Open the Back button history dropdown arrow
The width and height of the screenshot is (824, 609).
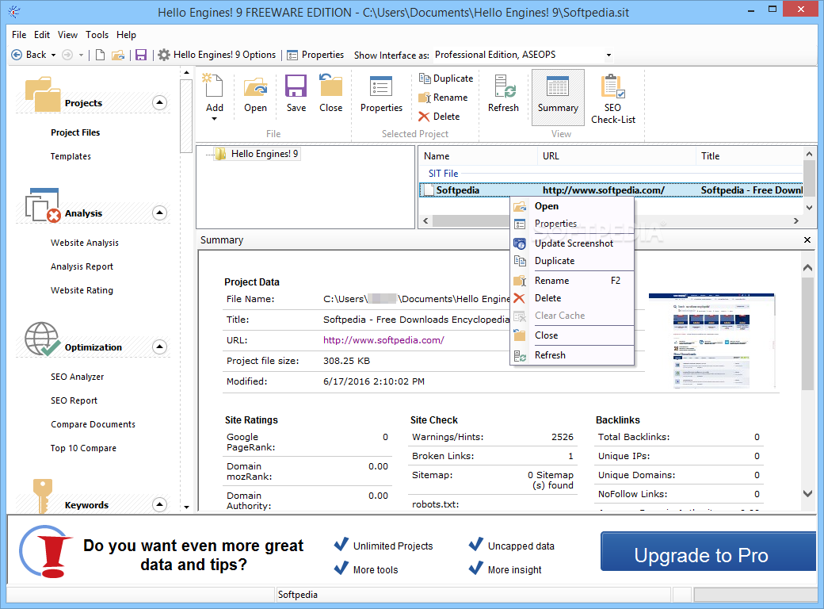coord(54,55)
